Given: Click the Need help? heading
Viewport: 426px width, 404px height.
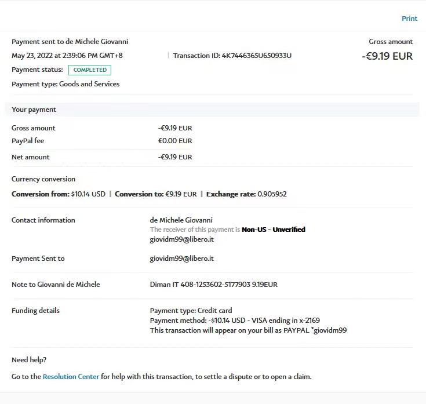Looking at the screenshot, I should pyautogui.click(x=29, y=360).
